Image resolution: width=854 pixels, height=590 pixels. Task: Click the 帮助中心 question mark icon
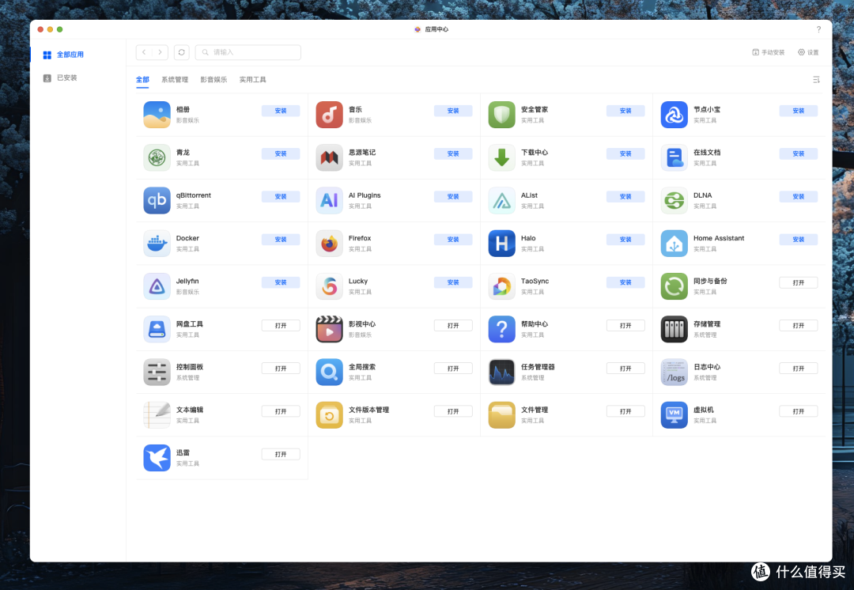pyautogui.click(x=501, y=329)
